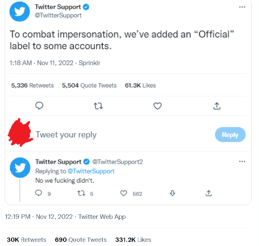
Task: Click the downvote arrow on the reply
Action: 172,193
